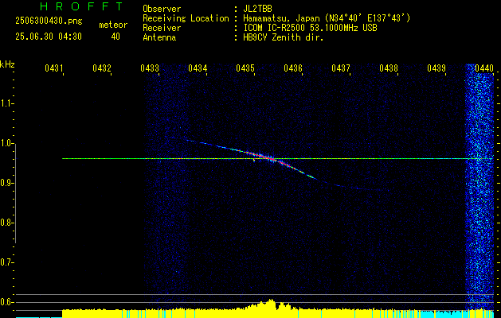The height and width of the screenshot is (318, 501).
Task: Click the bright meteor echo crossing the carrier
Action: coord(270,158)
